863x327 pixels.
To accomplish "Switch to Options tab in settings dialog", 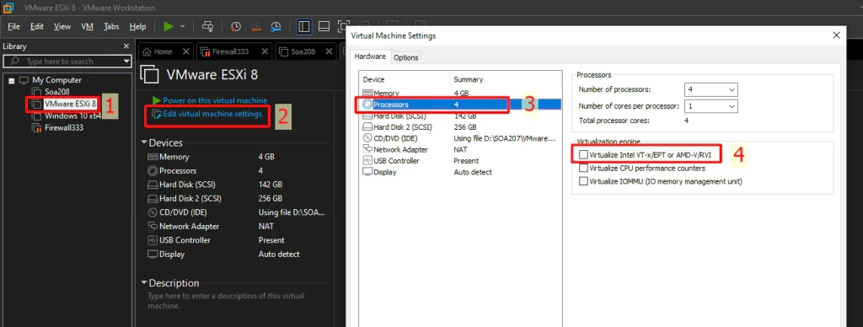I will pyautogui.click(x=406, y=57).
